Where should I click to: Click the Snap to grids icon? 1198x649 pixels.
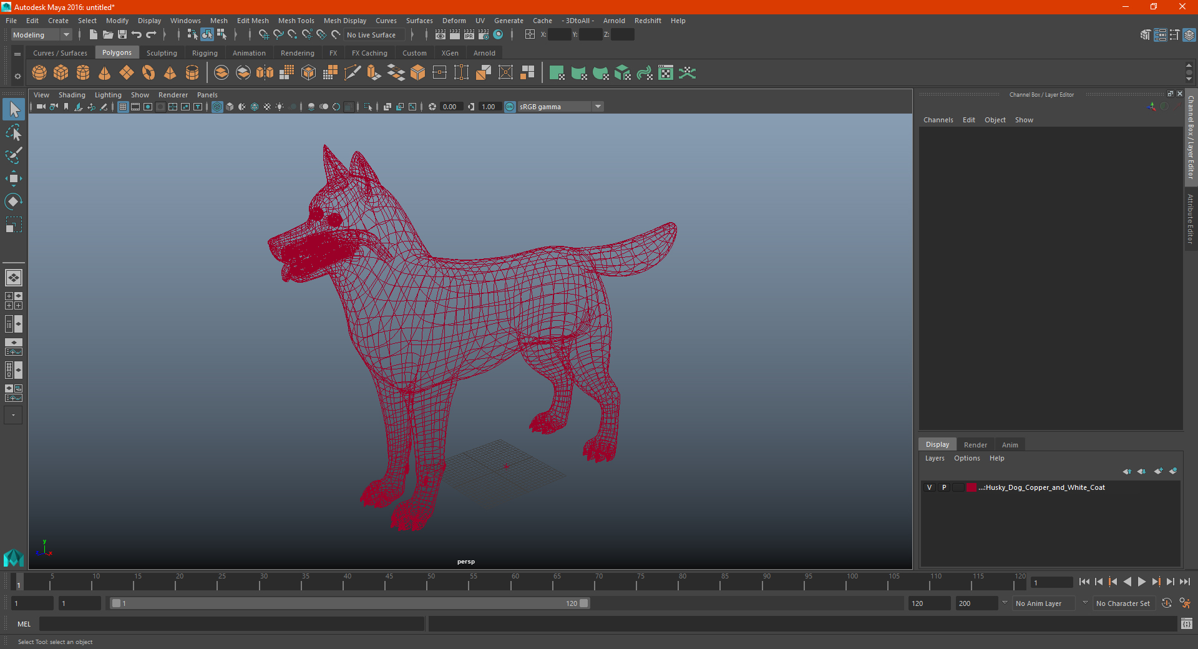264,35
